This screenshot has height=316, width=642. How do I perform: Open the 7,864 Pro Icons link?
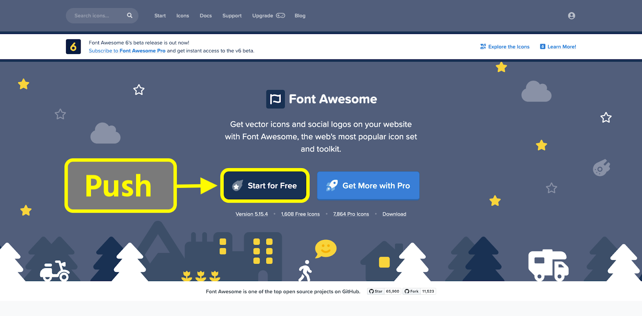[x=351, y=214]
